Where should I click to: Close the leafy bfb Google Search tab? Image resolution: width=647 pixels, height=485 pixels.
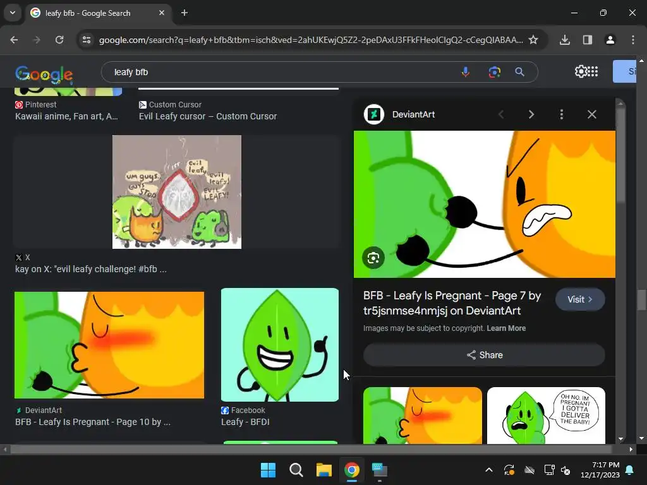click(162, 13)
